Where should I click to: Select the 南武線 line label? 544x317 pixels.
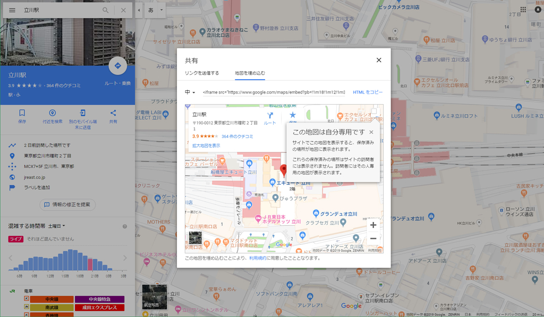52,307
